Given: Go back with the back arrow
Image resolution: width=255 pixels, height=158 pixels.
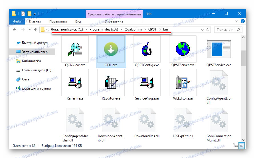Looking at the screenshot, I should click(15, 30).
